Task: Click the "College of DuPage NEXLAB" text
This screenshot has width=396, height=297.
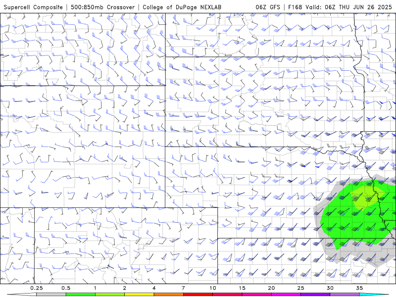Action: tap(182, 7)
